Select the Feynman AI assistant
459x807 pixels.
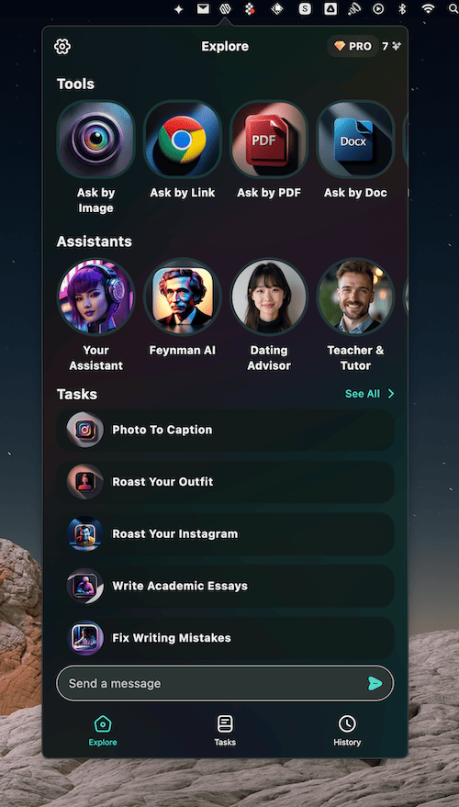[x=182, y=297]
